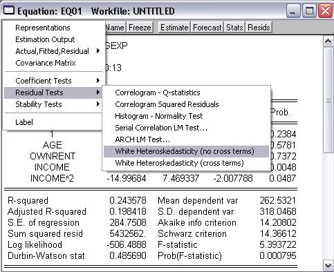Expand arrow beside Coefficient Tests
This screenshot has width=334, height=272.
pyautogui.click(x=98, y=81)
